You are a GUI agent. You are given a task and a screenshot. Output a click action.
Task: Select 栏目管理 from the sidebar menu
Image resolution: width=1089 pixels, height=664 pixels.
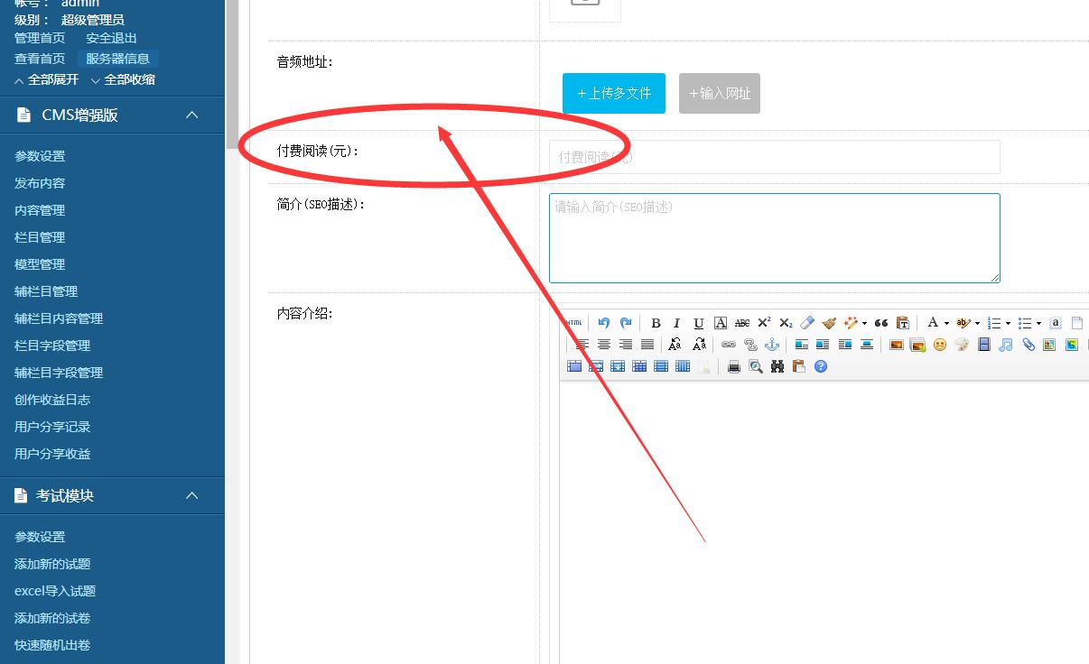click(40, 237)
